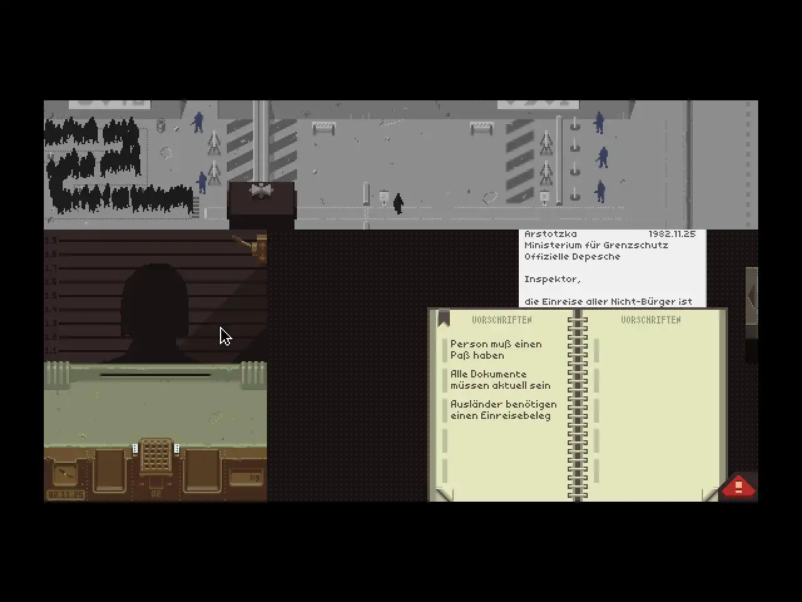Image resolution: width=802 pixels, height=602 pixels.
Task: Click the kg weight display
Action: [246, 478]
